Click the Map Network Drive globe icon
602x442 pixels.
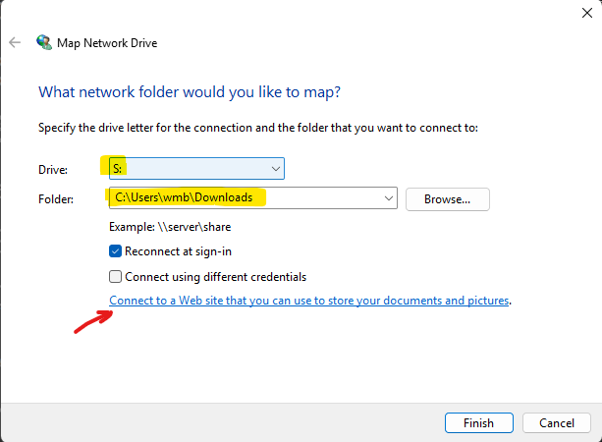click(x=43, y=42)
